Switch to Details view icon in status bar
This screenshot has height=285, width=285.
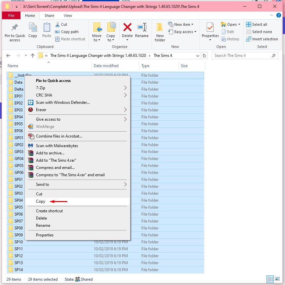[270, 279]
